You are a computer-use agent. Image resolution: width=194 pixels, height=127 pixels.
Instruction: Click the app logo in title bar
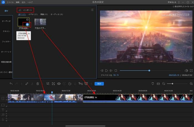[x=3, y=2]
